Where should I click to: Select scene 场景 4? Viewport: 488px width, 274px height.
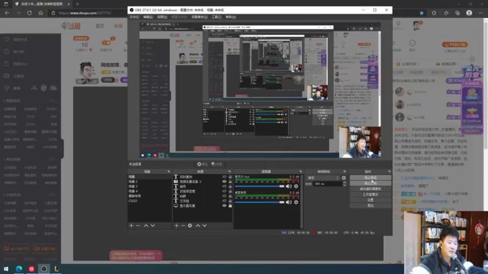[149, 191]
